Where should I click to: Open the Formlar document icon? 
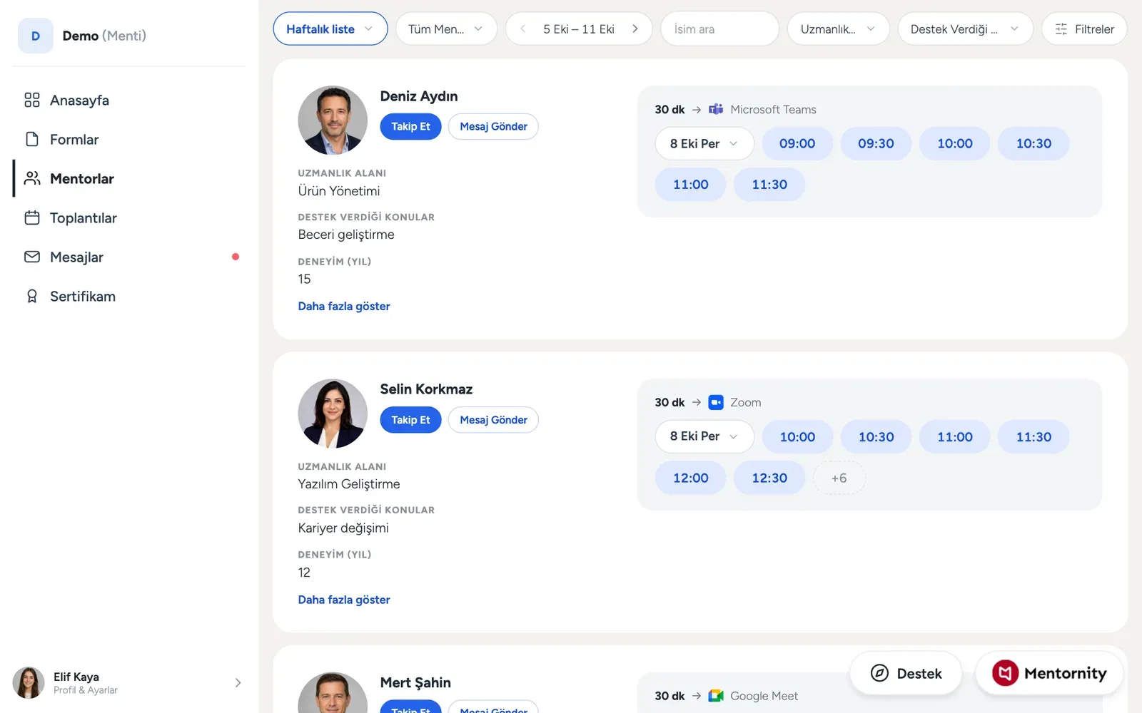click(x=32, y=139)
